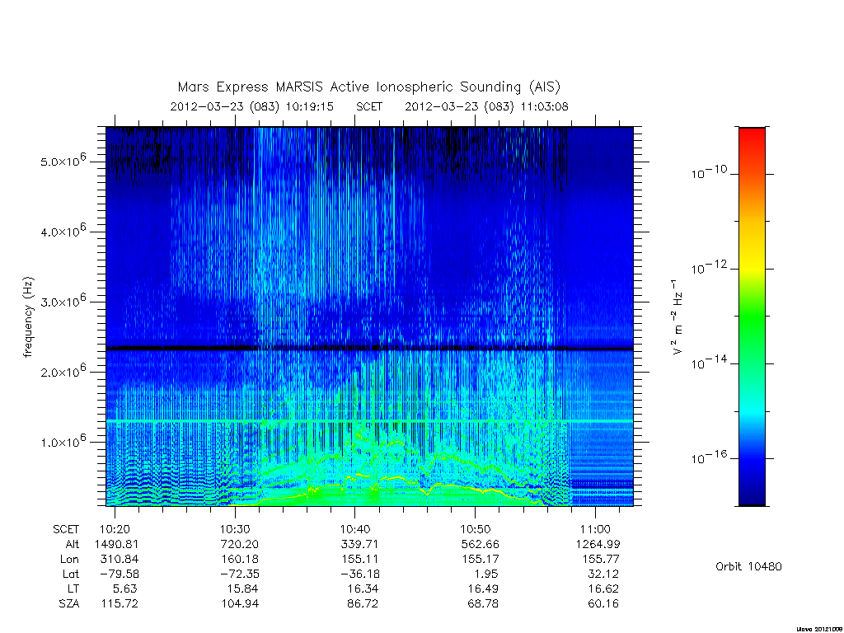Image resolution: width=844 pixels, height=633 pixels.
Task: Click the local time value 15.84
Action: tap(243, 588)
